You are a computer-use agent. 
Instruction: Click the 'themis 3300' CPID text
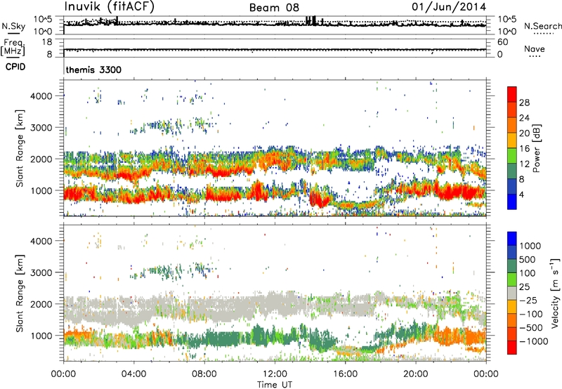click(x=93, y=70)
